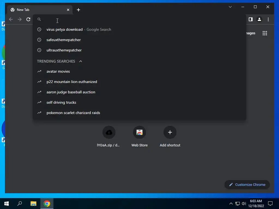Open File Explorer from taskbar
279x209 pixels.
[x=33, y=204]
